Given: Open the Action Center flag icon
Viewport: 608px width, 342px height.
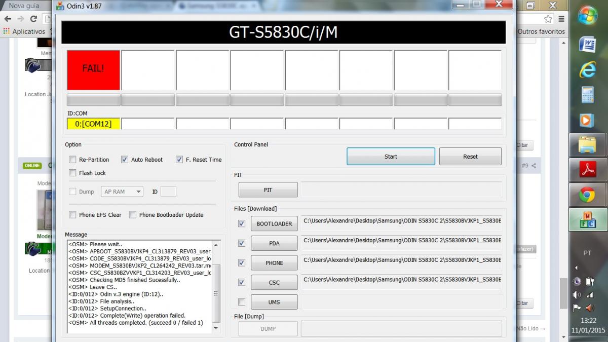Looking at the screenshot, I should (577, 308).
